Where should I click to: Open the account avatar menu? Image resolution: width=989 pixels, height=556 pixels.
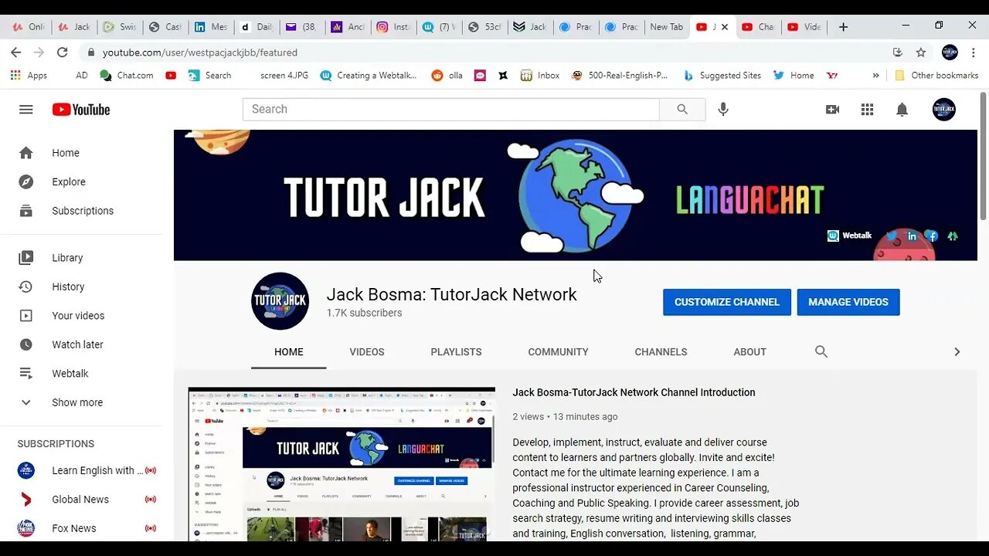tap(944, 110)
